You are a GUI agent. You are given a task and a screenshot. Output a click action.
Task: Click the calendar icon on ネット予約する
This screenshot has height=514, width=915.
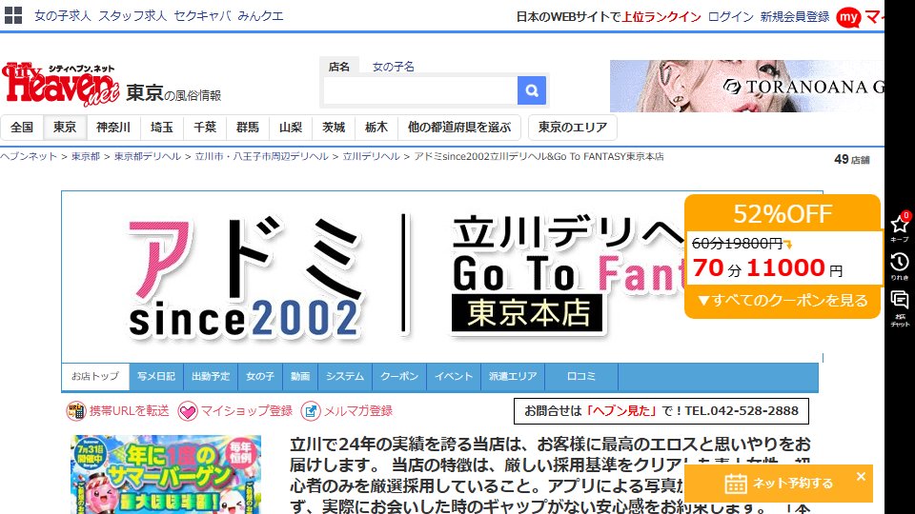(x=735, y=484)
